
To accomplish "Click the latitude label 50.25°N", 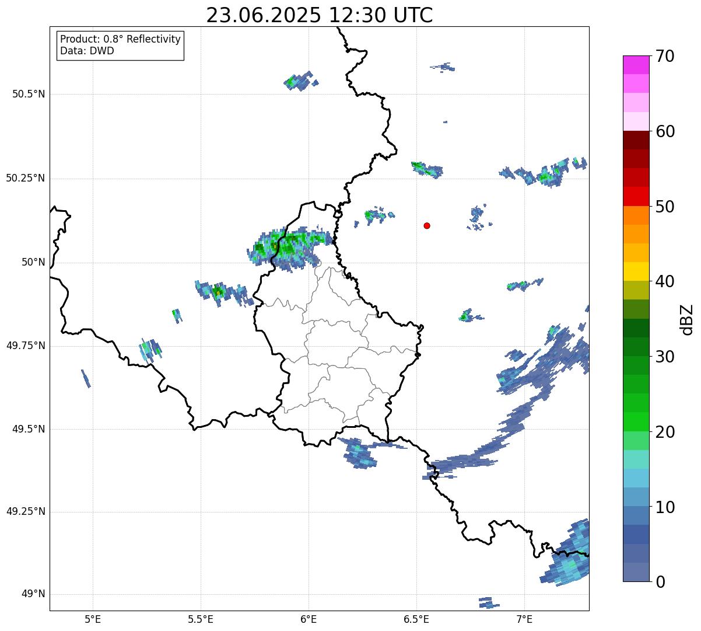I will pos(26,178).
